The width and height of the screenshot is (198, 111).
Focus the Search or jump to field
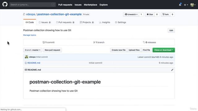32,5
